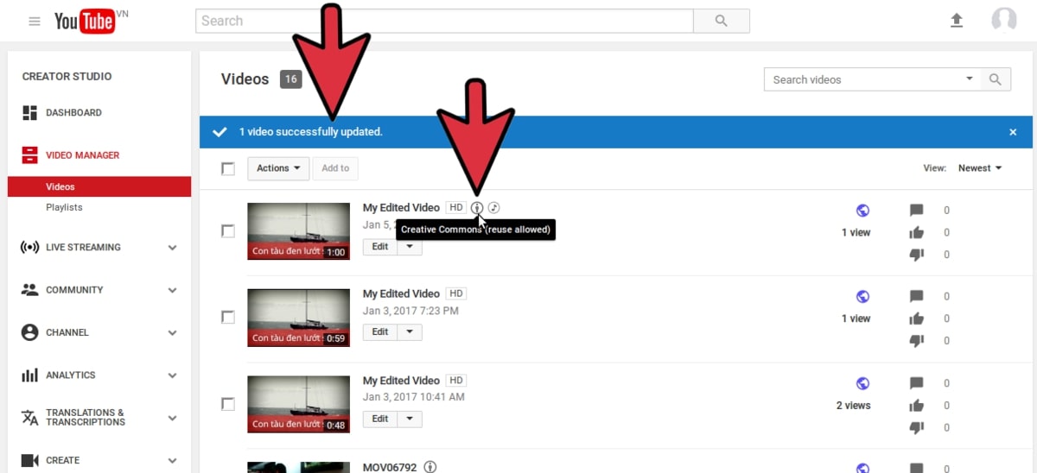Open the account avatar menu
Image resolution: width=1037 pixels, height=473 pixels.
[1004, 20]
